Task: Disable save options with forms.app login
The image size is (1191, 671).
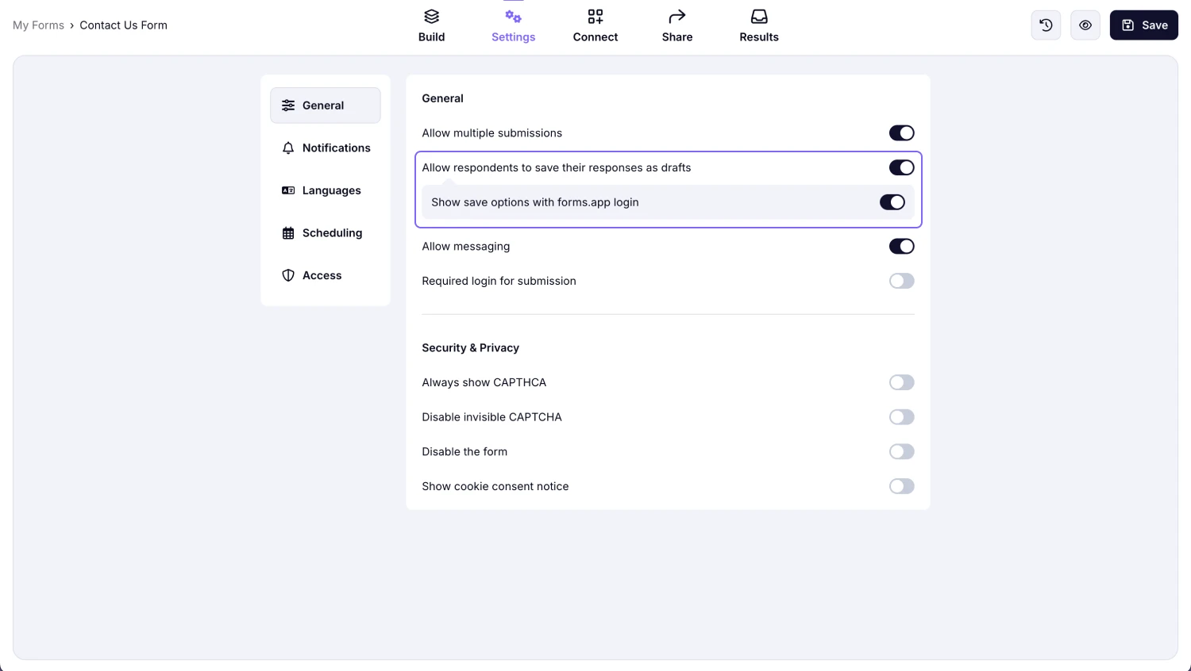Action: (892, 202)
